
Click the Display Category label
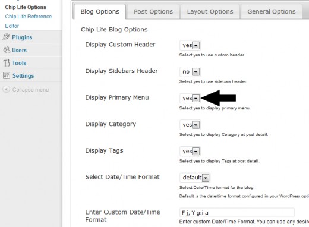click(x=111, y=124)
